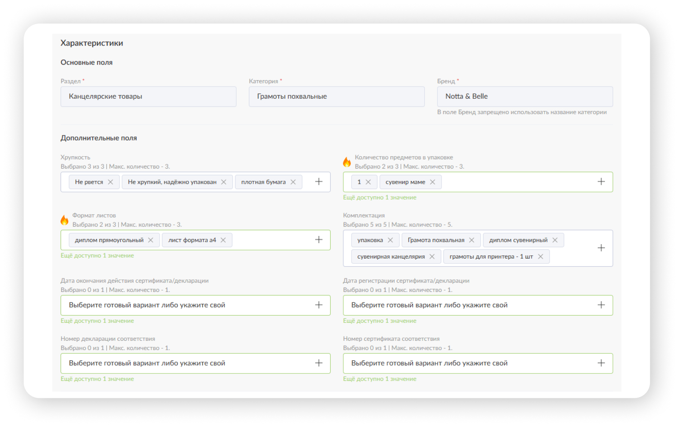Viewport: 679px width, 427px height.
Task: Remove 'Грамота похвальная' tag
Action: [472, 240]
